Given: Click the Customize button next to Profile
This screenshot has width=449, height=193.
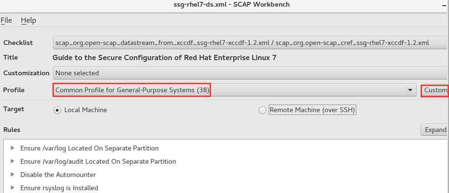Looking at the screenshot, I should (435, 90).
